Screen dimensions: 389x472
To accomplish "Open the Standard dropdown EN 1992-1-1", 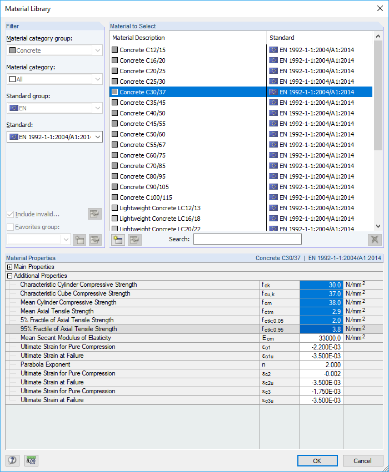I will (54, 136).
